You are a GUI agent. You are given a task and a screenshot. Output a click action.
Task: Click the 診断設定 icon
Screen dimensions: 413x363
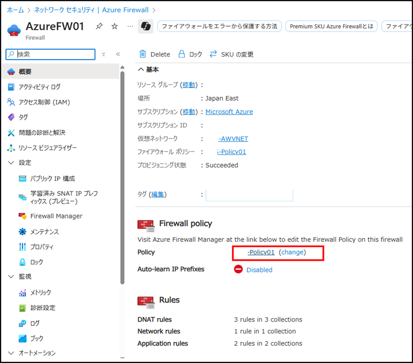click(x=22, y=308)
